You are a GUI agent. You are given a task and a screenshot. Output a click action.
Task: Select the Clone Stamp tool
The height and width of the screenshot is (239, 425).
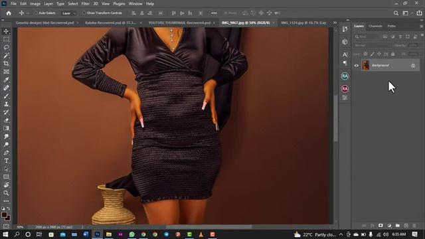[6, 104]
